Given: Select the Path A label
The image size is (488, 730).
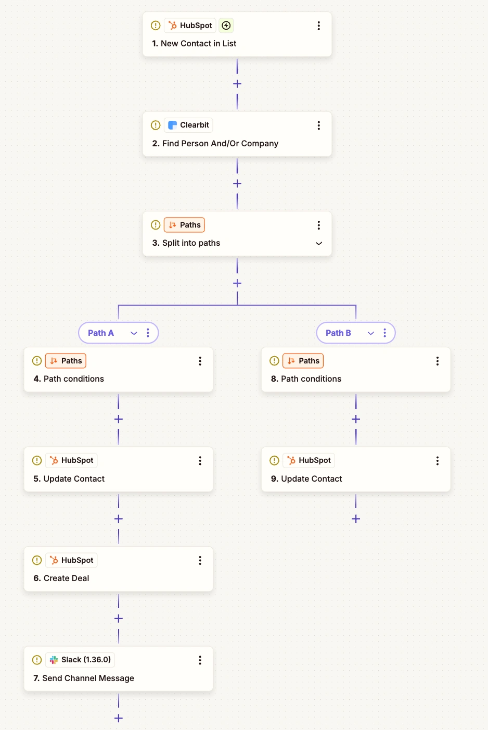Looking at the screenshot, I should [101, 333].
